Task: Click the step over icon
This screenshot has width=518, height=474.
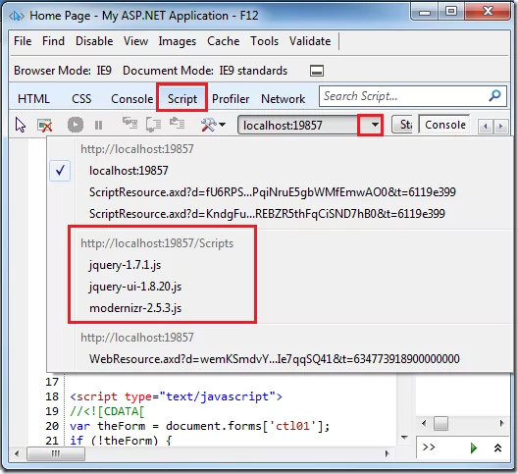Action: pos(154,125)
